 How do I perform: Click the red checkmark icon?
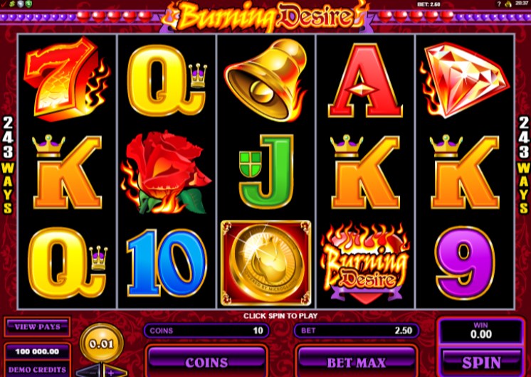(4, 4)
